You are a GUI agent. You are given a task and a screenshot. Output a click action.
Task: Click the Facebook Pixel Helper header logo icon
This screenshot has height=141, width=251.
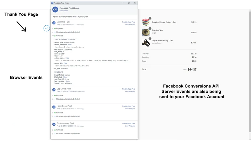tap(55, 9)
